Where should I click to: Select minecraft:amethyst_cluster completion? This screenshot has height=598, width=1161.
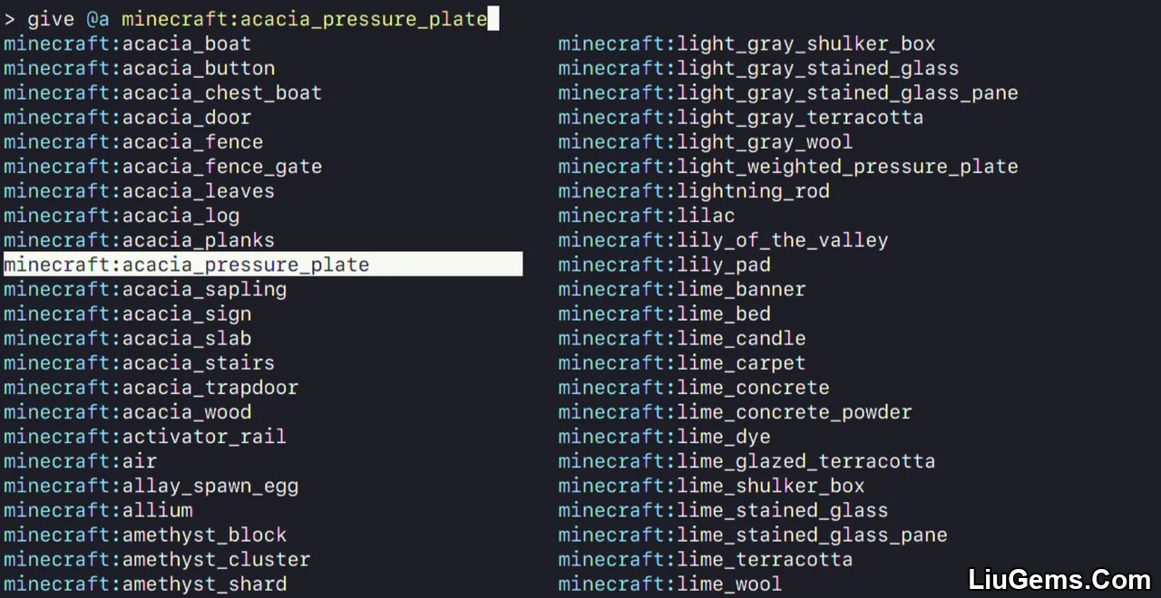click(157, 559)
